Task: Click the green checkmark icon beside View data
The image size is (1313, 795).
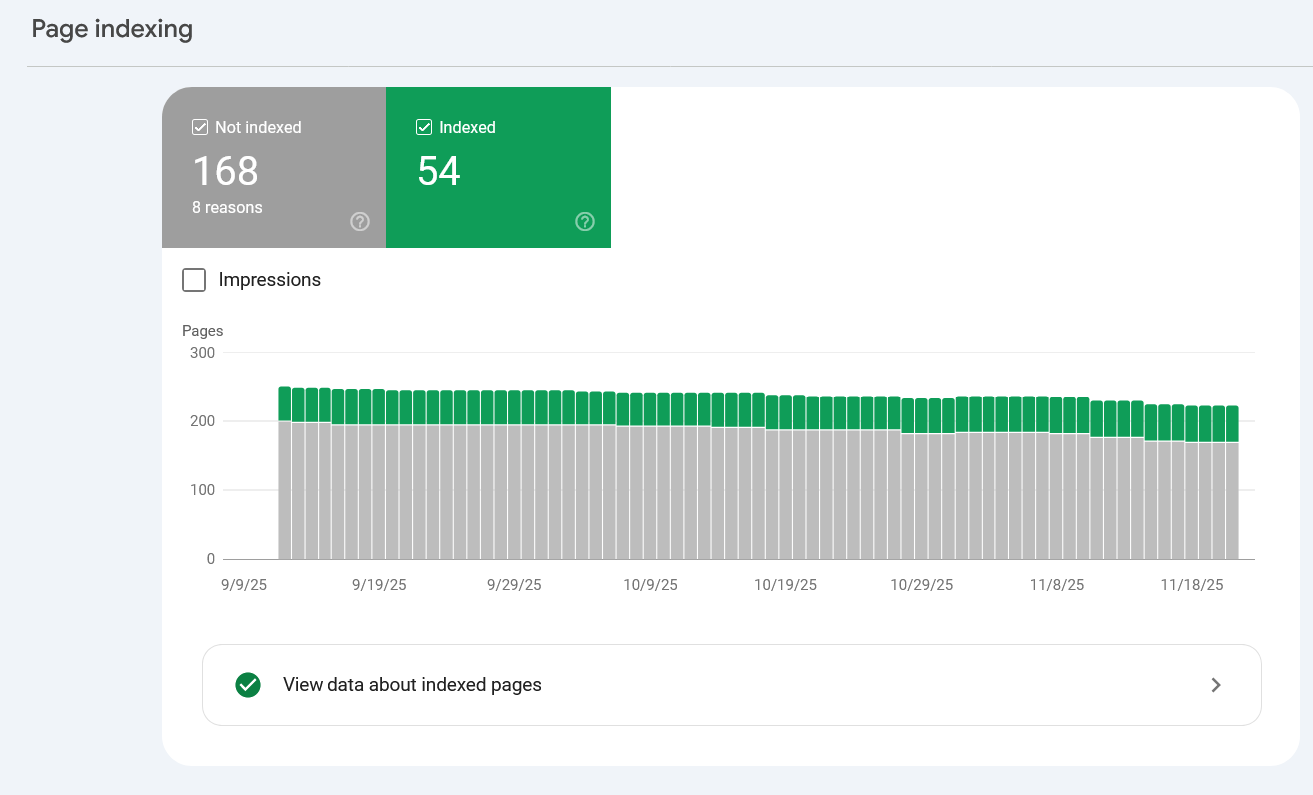Action: click(x=248, y=685)
